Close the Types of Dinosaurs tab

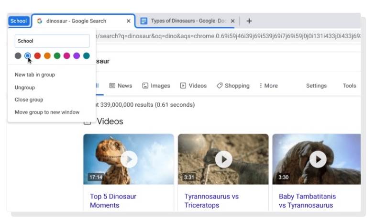click(x=232, y=21)
